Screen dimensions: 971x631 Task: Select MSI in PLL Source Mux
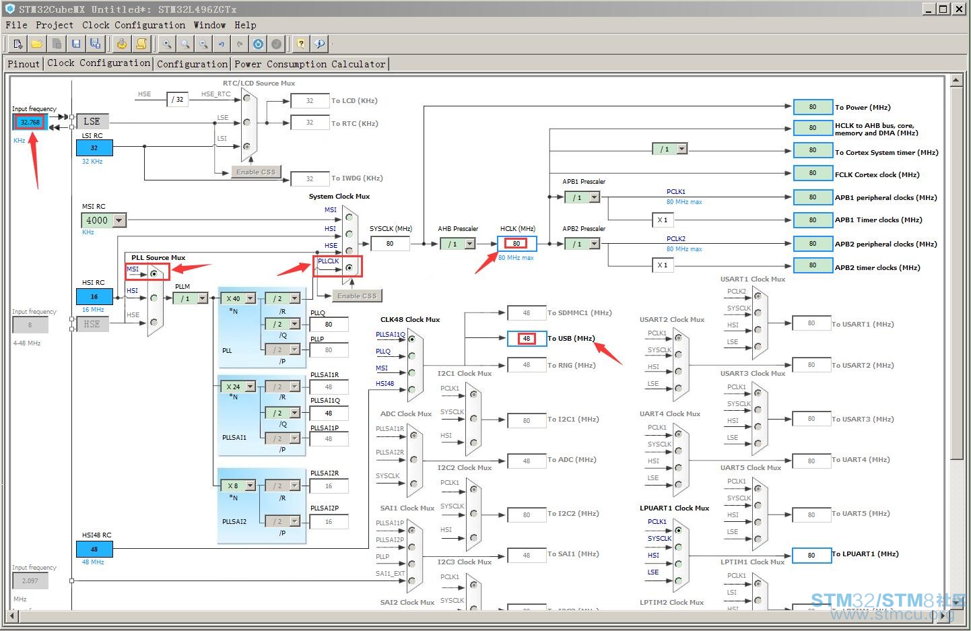(154, 273)
